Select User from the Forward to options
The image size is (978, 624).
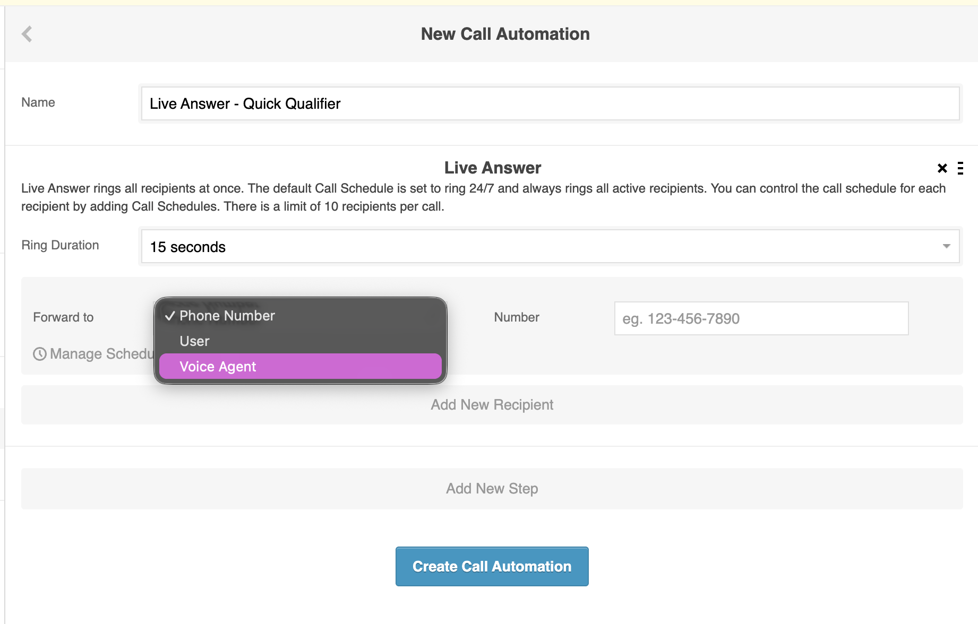pos(194,341)
